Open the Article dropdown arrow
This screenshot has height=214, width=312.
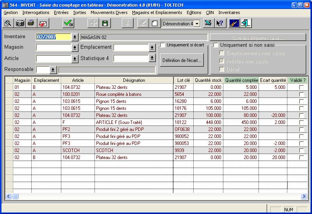pyautogui.click(x=75, y=59)
